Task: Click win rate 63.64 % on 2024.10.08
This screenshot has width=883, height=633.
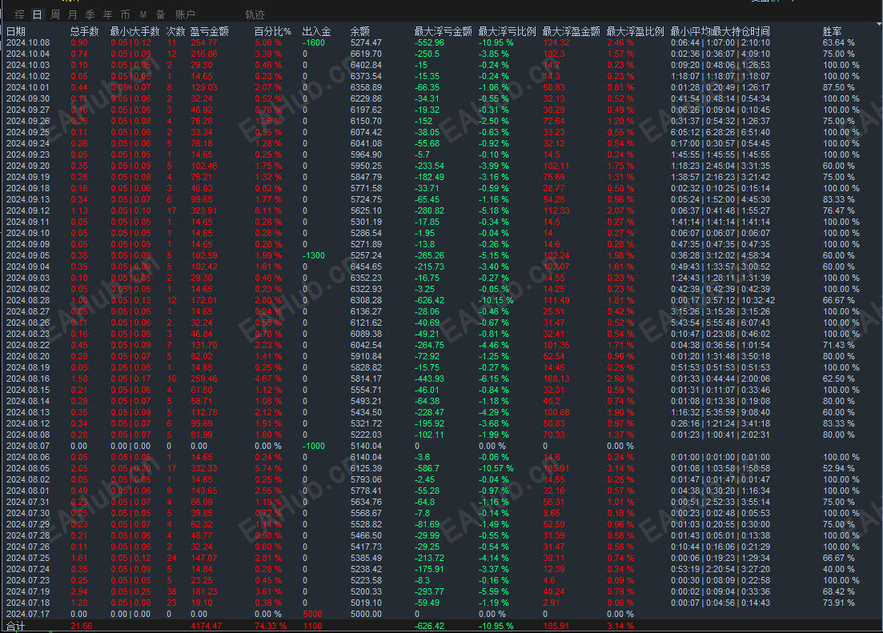Action: pyautogui.click(x=838, y=42)
